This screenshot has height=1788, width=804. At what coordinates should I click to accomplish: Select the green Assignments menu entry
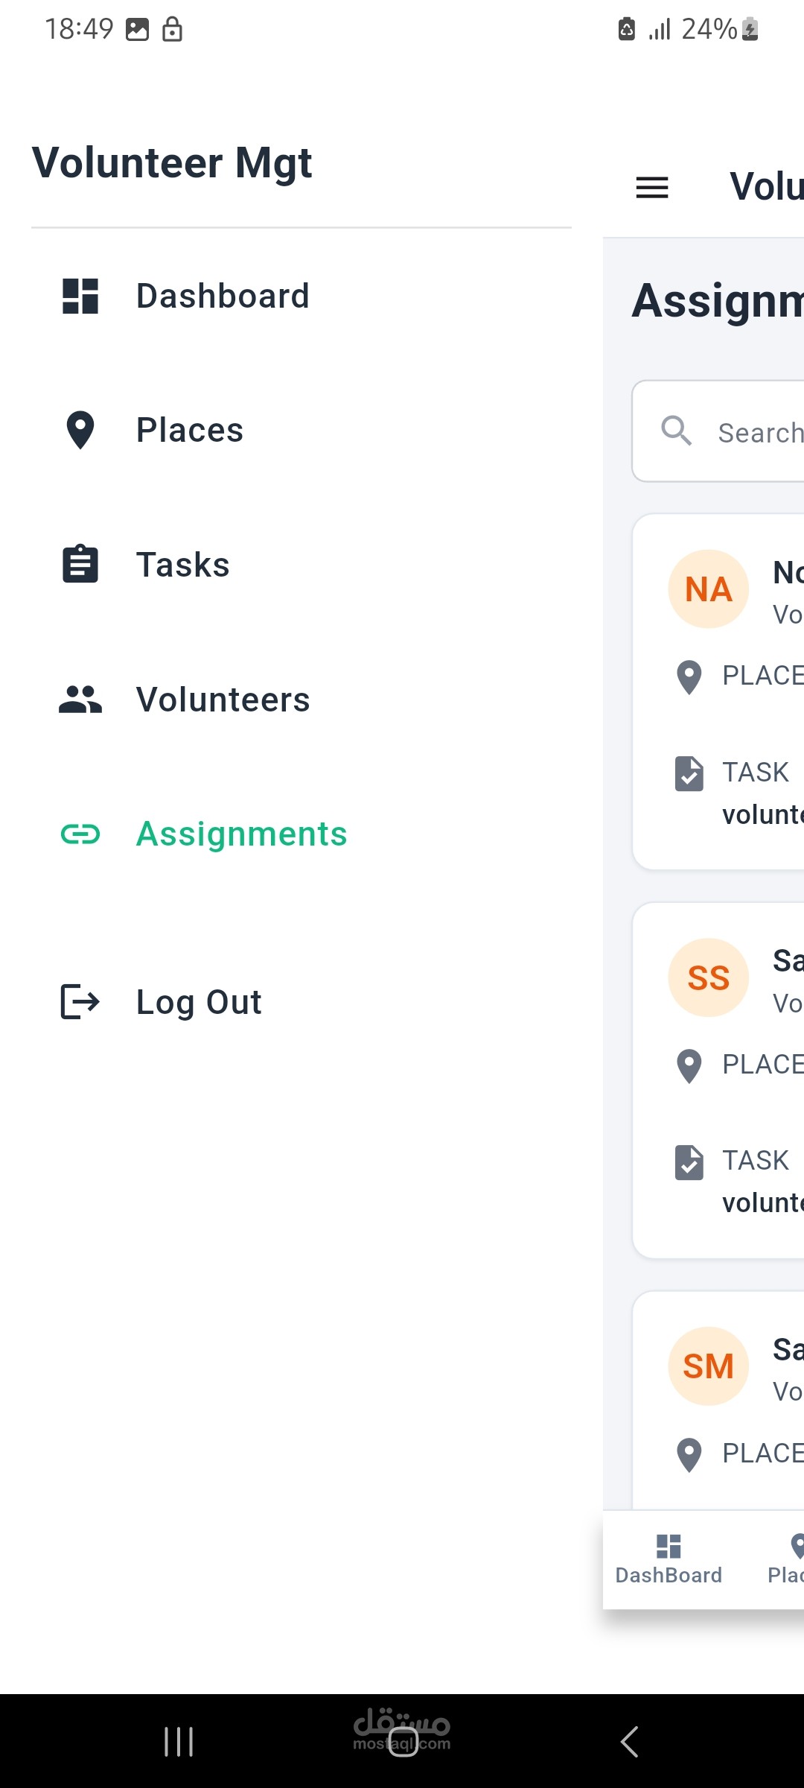301,834
